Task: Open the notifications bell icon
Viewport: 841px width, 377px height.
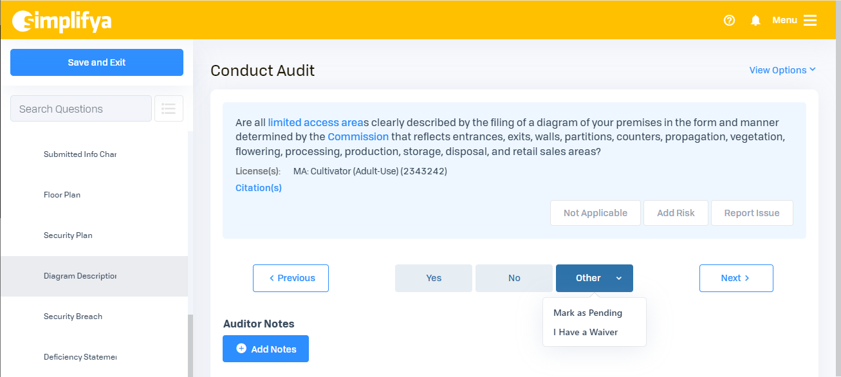Action: pos(755,21)
